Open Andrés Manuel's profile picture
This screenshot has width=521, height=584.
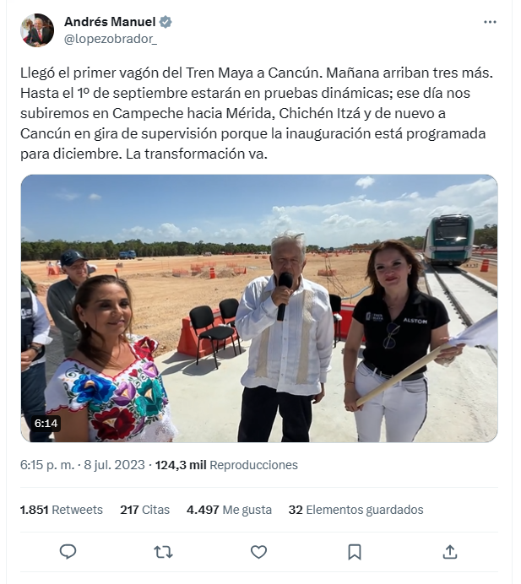click(37, 30)
